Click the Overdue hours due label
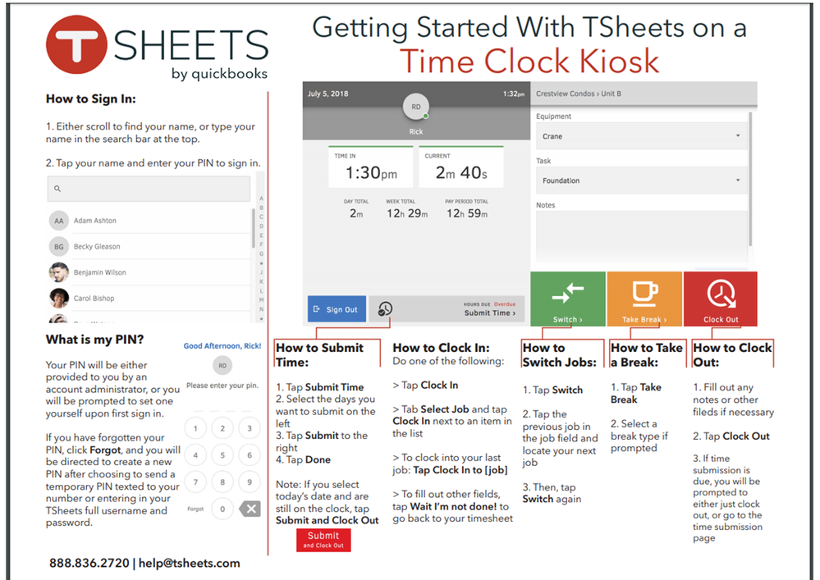820x580 pixels. coord(505,304)
